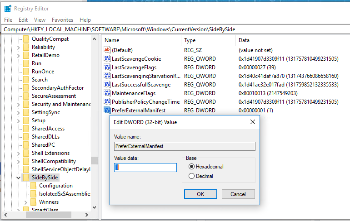This screenshot has height=221, width=350.
Task: Select the MaintenanceFlags value icon
Action: 107,93
